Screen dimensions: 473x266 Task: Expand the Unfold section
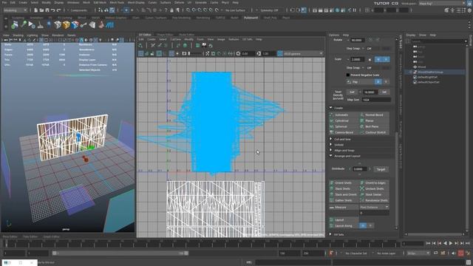coord(331,145)
